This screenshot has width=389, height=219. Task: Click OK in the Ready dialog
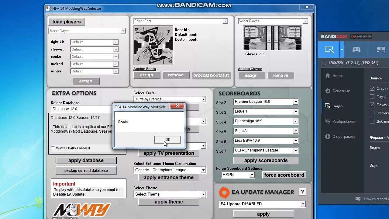pyautogui.click(x=168, y=140)
